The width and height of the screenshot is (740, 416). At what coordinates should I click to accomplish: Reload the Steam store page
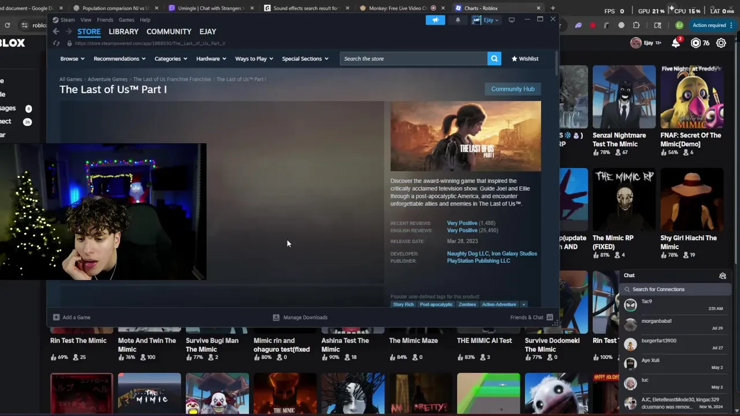(56, 43)
